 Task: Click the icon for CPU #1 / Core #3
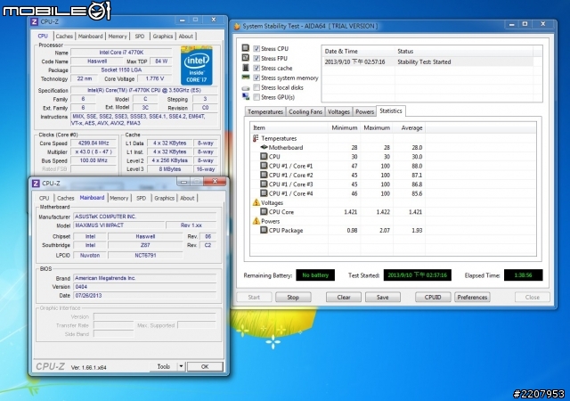pos(264,184)
